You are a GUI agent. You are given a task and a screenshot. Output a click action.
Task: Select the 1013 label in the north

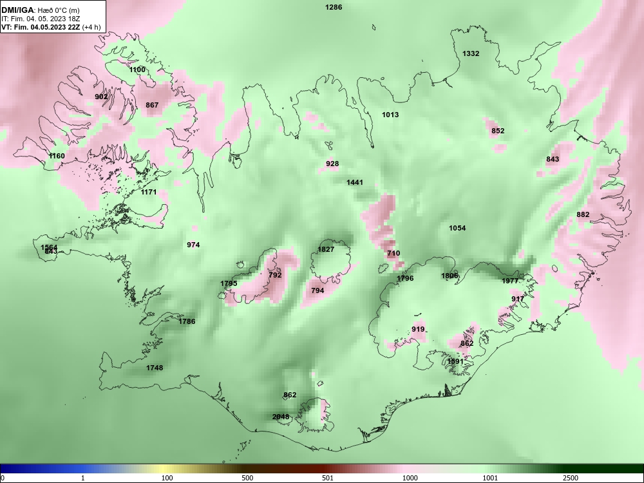(390, 115)
